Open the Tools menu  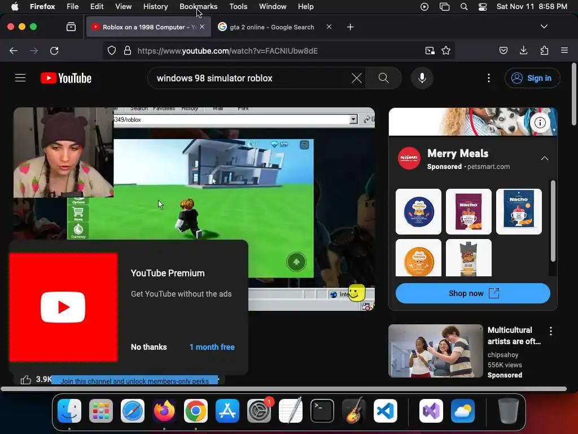point(238,7)
